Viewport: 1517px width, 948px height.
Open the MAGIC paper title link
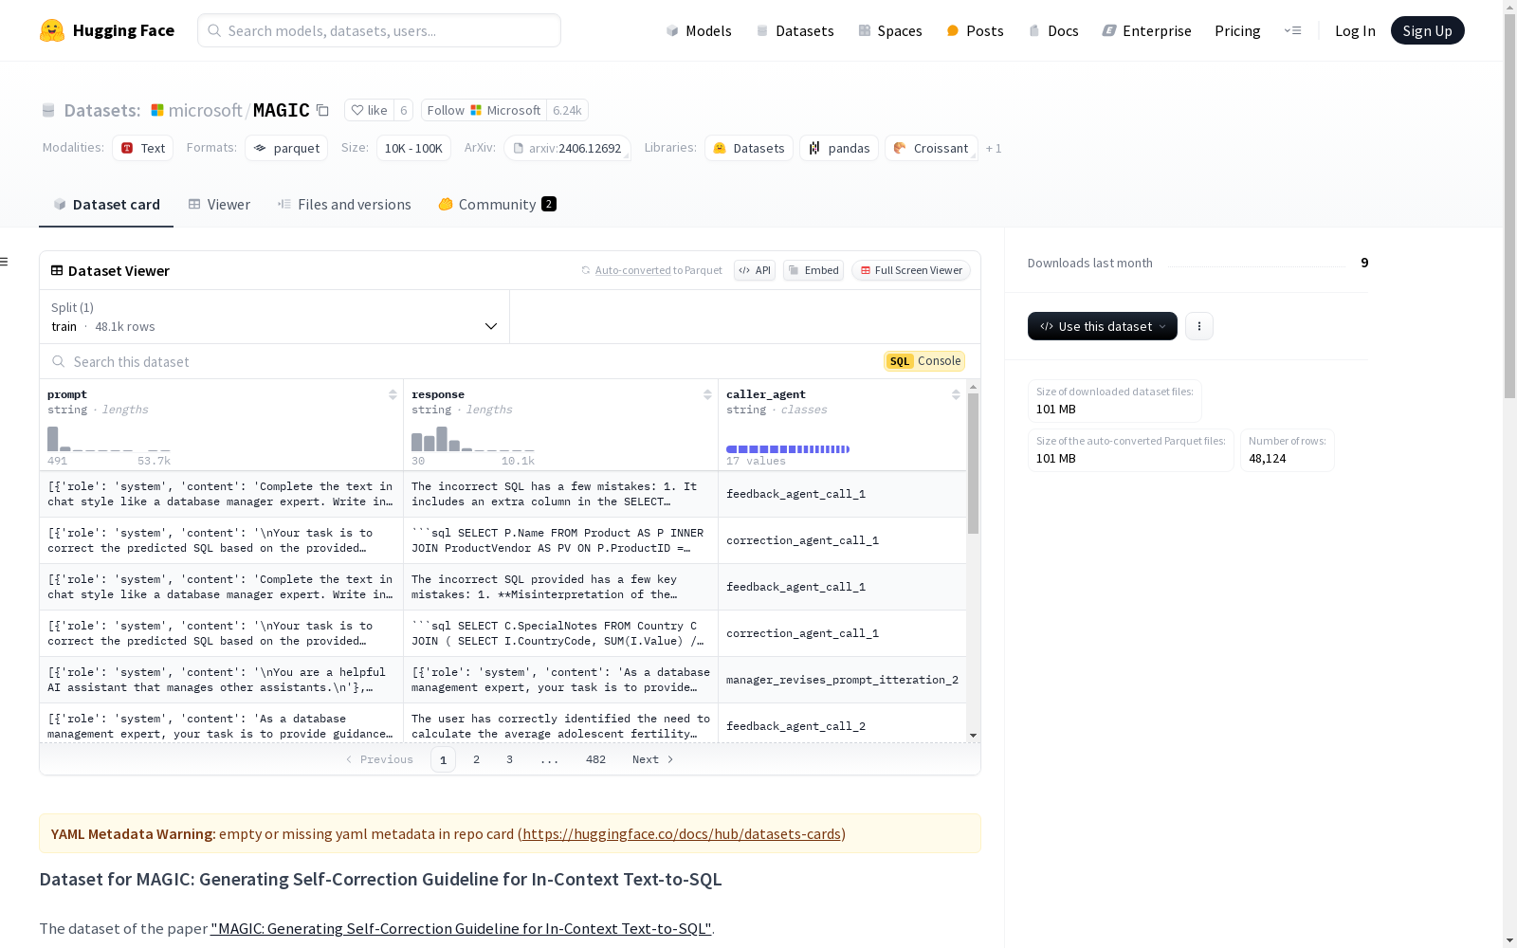pos(462,929)
